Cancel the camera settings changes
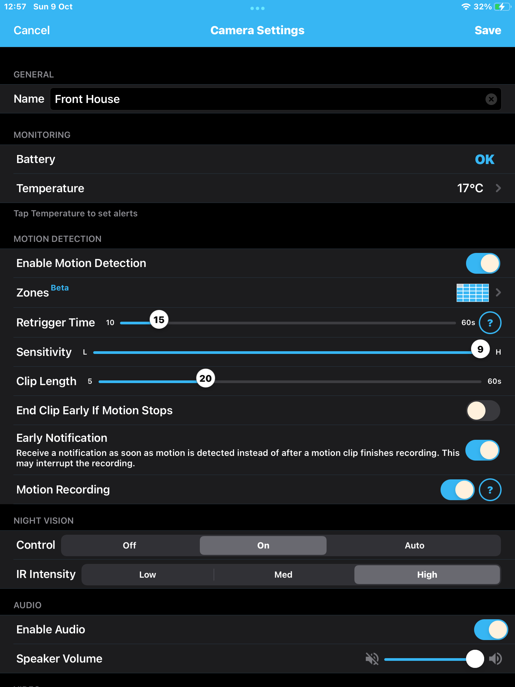 pos(32,31)
